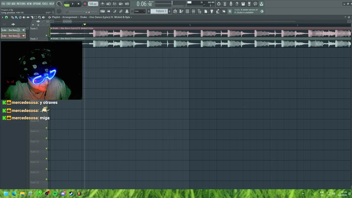Click the download/export icon in top toolbar

coord(262,4)
